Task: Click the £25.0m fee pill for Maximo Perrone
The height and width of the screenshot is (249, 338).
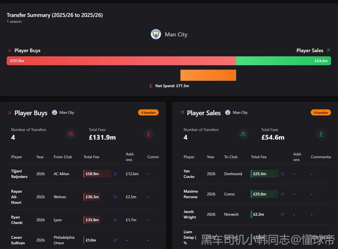Action: point(265,194)
